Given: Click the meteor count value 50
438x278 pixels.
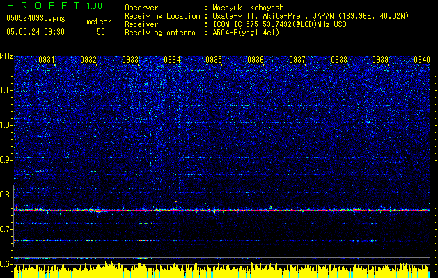Looking at the screenshot, I should click(x=101, y=32).
